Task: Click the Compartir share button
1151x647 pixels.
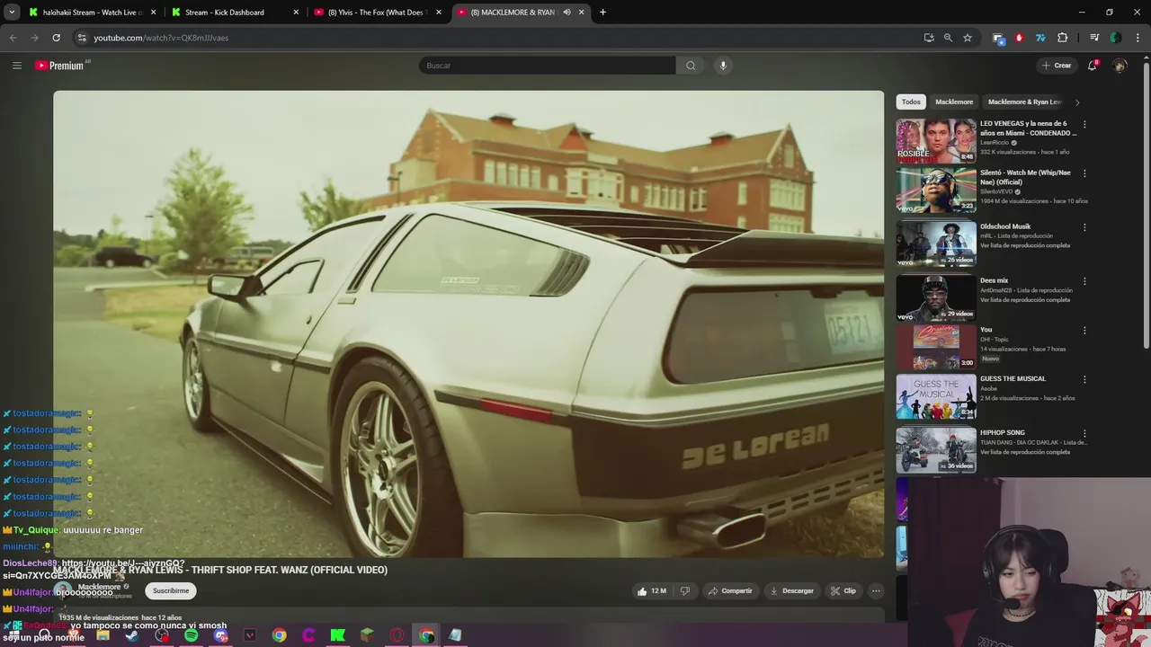Action: [729, 591]
